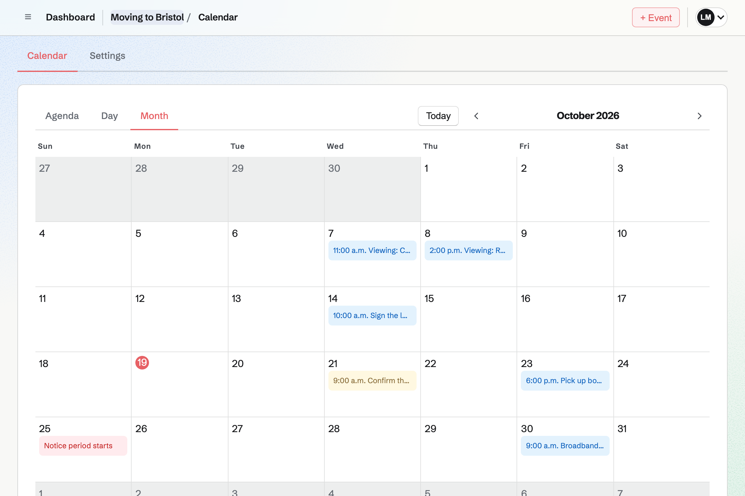
Task: Click the October 2026 month title
Action: tap(588, 116)
